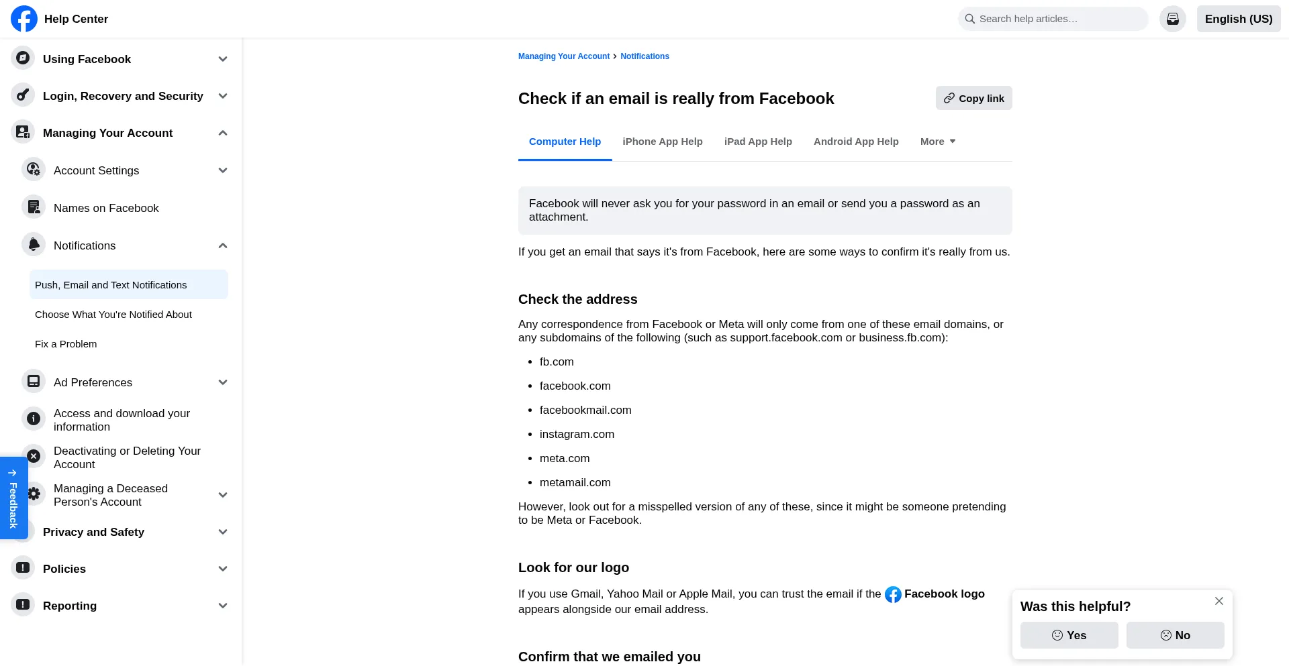This screenshot has width=1289, height=666.
Task: Click the Login, Recovery and Security key icon
Action: pos(23,95)
